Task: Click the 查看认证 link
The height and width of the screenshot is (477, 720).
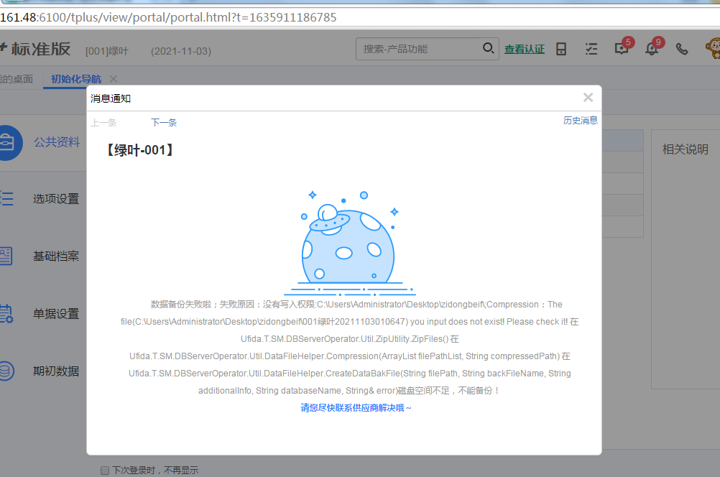Action: pos(525,49)
